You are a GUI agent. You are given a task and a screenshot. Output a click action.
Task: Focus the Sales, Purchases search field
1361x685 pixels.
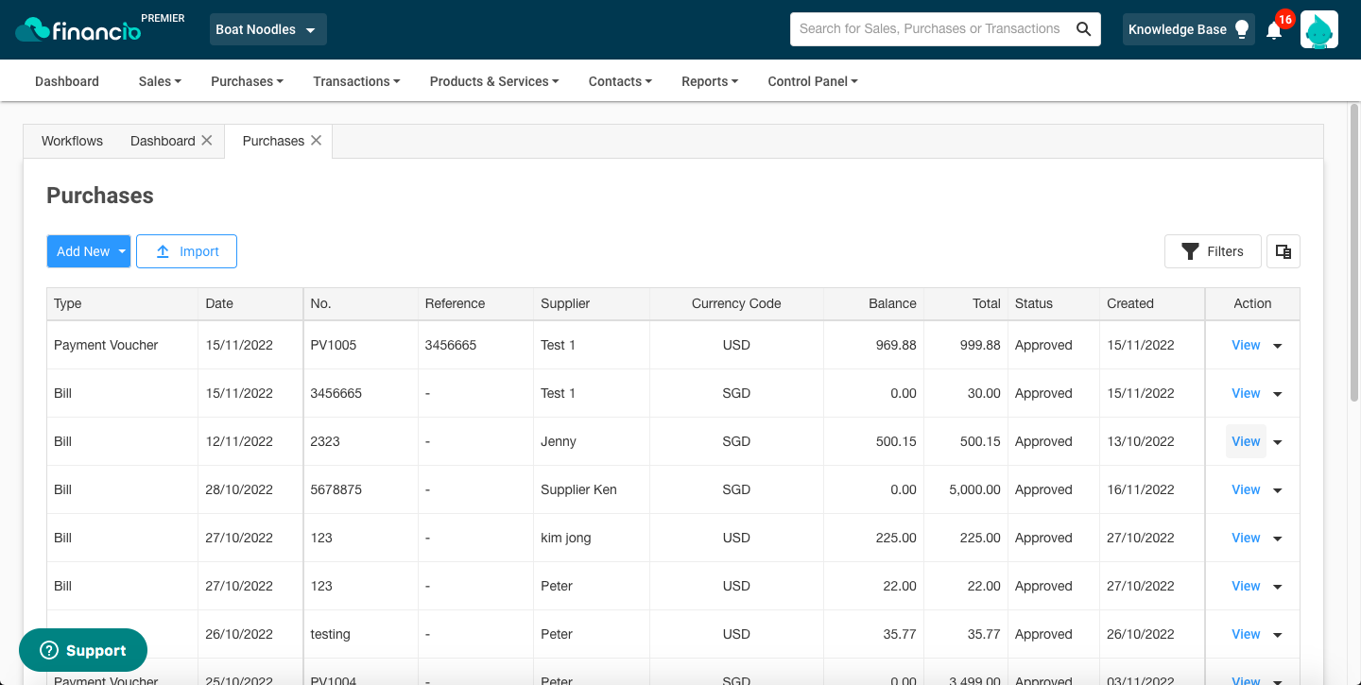click(x=930, y=29)
